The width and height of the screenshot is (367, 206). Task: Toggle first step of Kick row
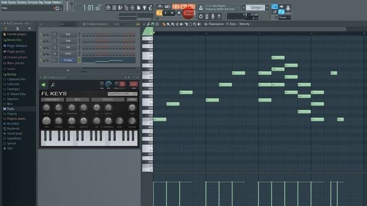click(84, 34)
